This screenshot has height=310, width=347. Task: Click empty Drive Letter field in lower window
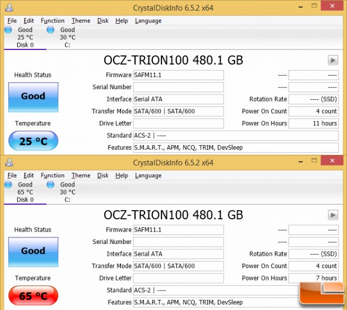pyautogui.click(x=179, y=278)
